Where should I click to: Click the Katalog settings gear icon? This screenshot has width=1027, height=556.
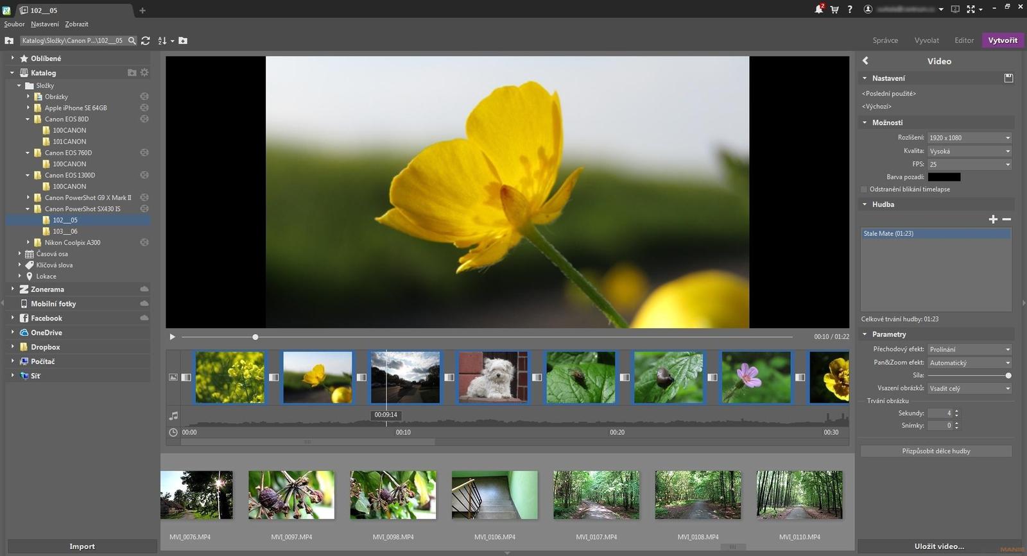pos(144,72)
